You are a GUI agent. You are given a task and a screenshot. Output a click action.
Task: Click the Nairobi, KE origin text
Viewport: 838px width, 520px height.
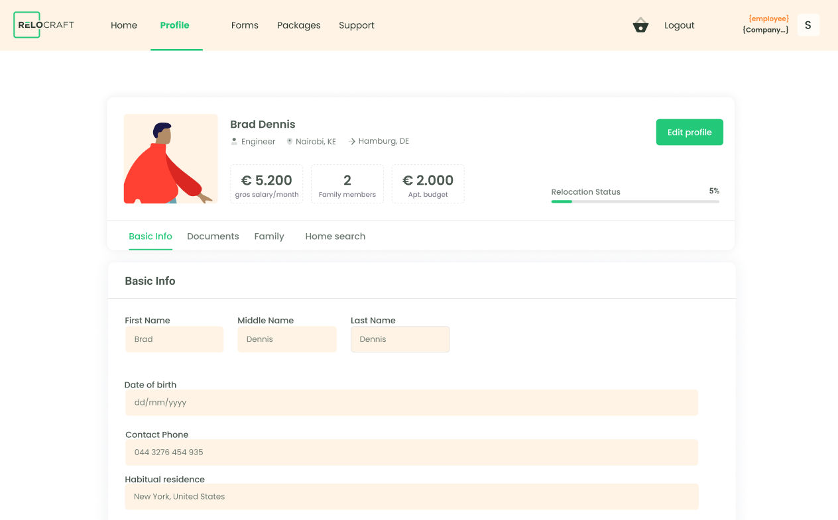click(x=316, y=142)
